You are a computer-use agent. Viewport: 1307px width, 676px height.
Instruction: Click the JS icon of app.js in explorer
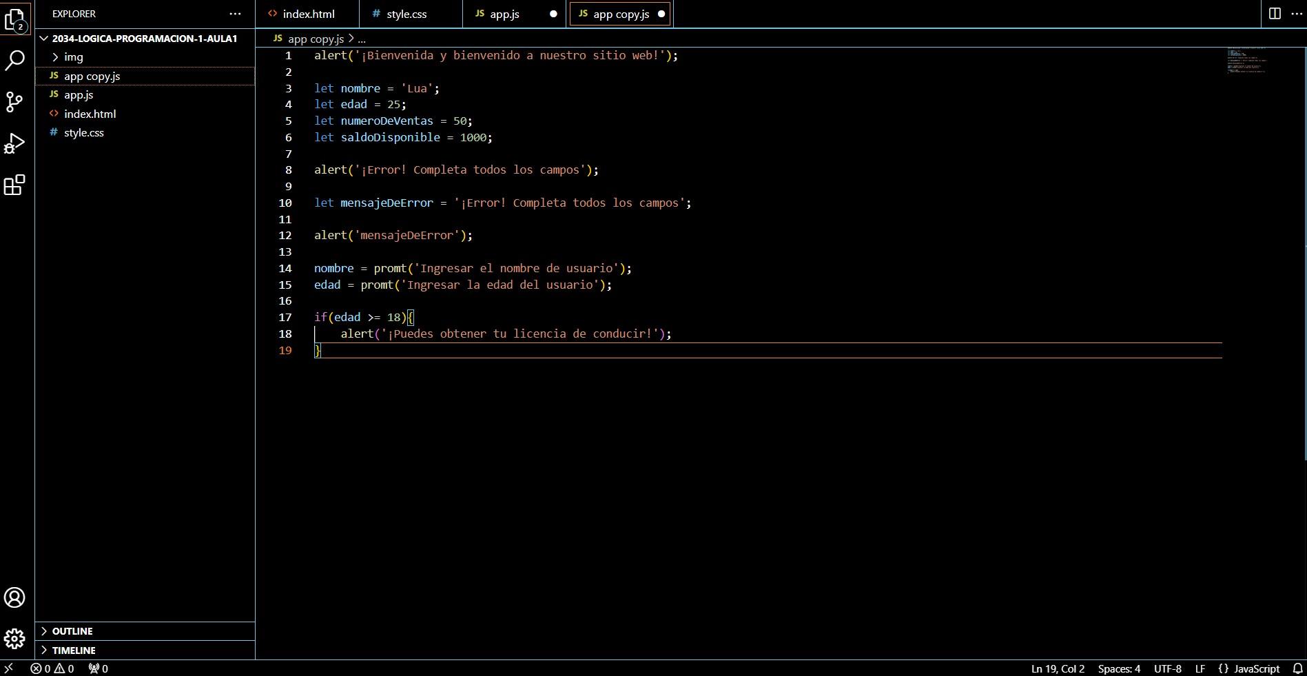54,94
